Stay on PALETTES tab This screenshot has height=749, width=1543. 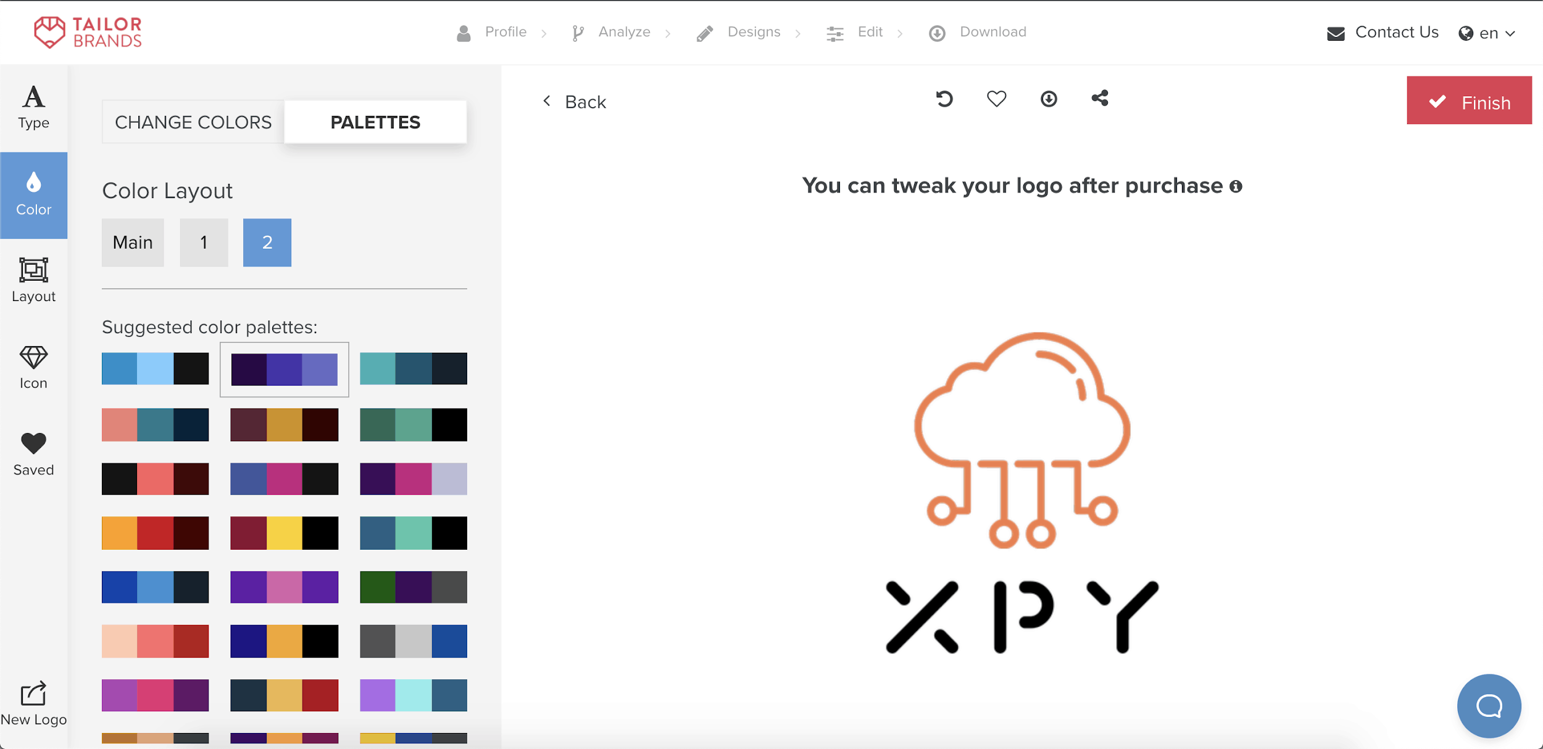point(376,122)
